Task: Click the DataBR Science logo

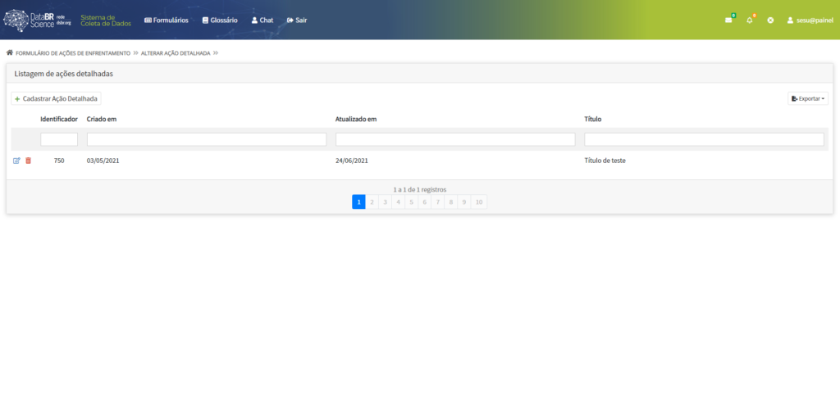Action: [38, 20]
